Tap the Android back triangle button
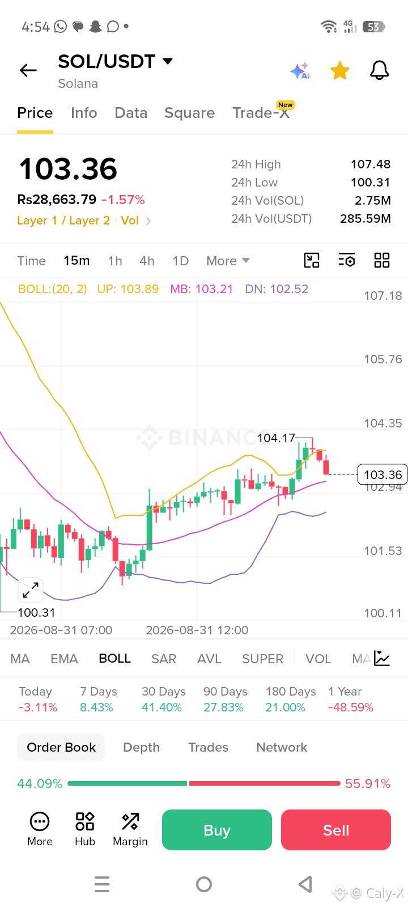 pos(305,884)
